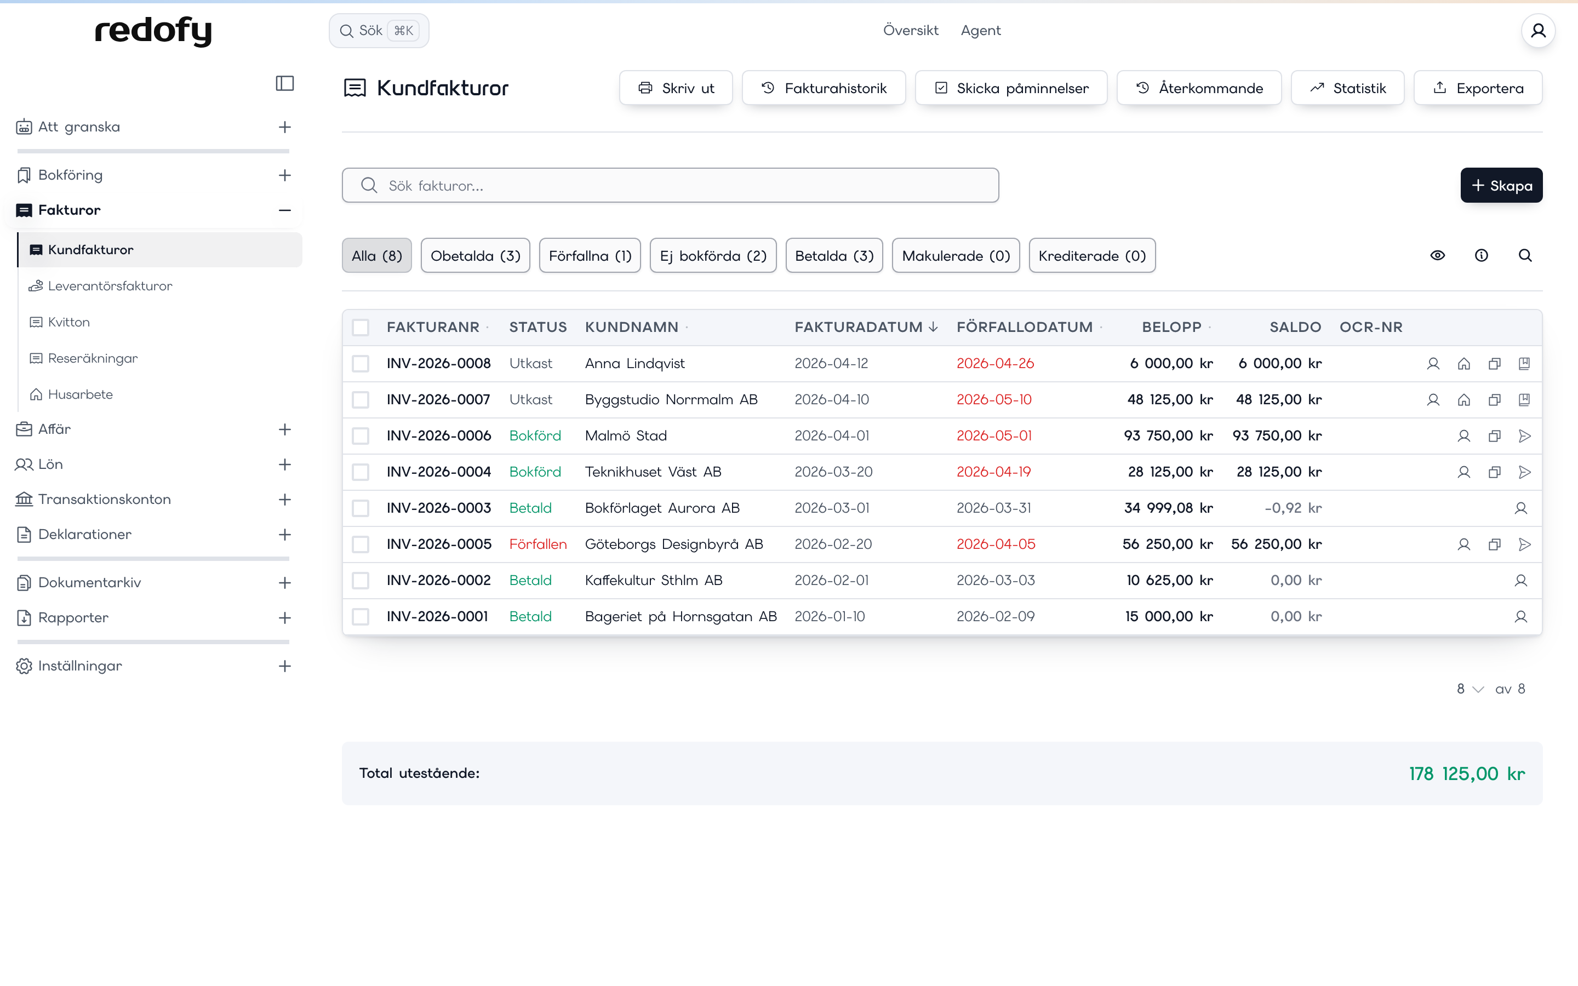Click the copy icon on INV-2026-0006 row
1578x986 pixels.
[1495, 435]
